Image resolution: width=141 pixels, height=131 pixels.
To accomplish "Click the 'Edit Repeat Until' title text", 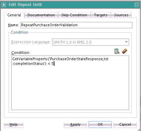I will (x=25, y=5).
